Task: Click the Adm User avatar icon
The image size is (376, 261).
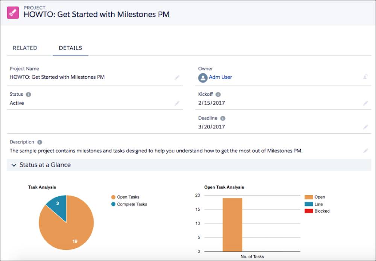Action: pyautogui.click(x=203, y=78)
